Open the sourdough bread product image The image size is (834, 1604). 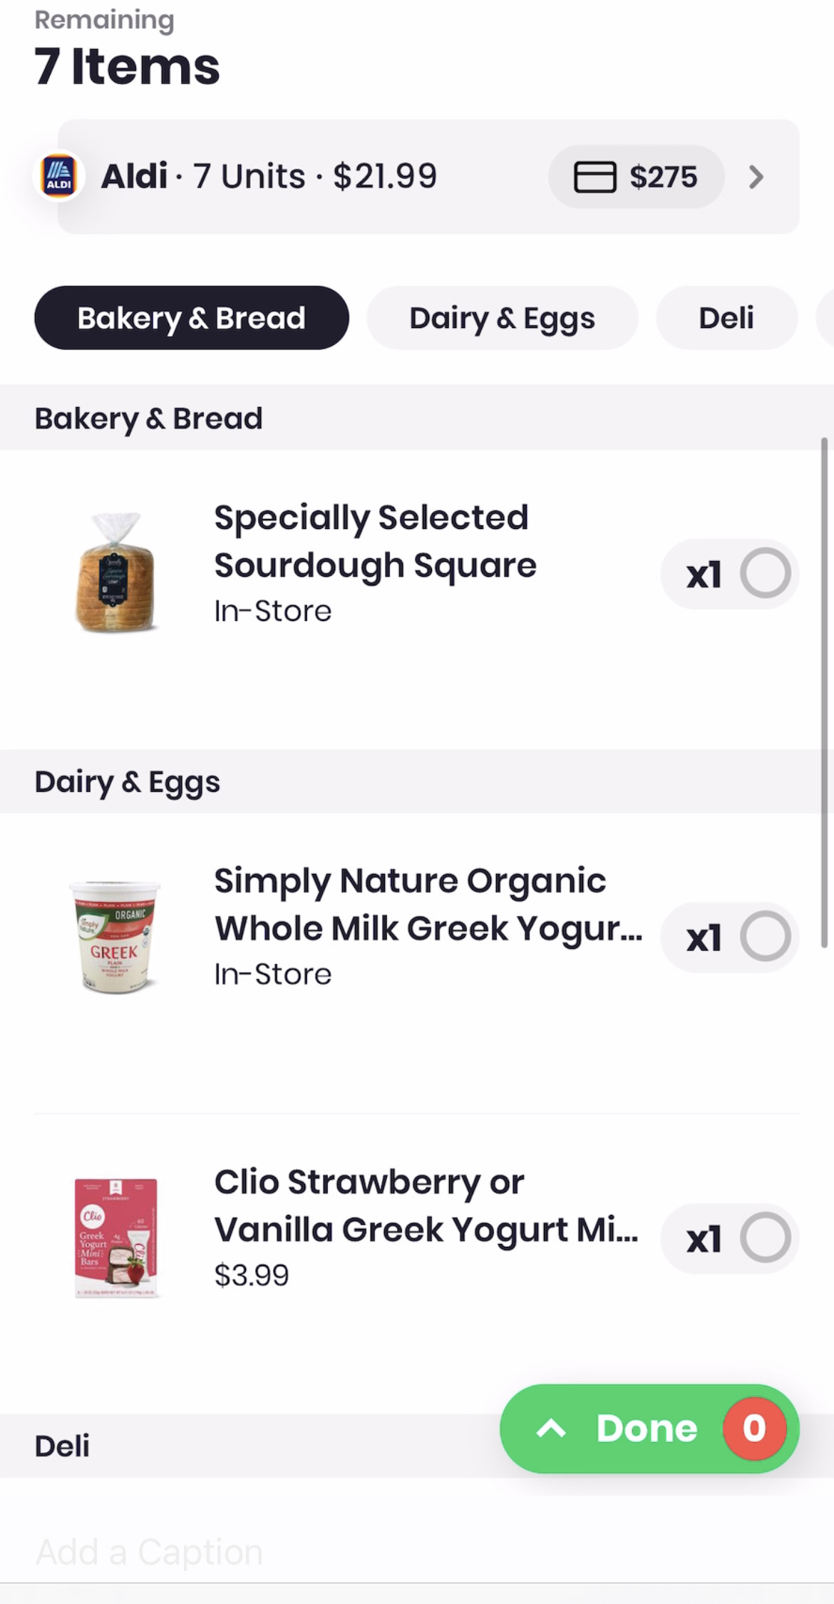[115, 572]
